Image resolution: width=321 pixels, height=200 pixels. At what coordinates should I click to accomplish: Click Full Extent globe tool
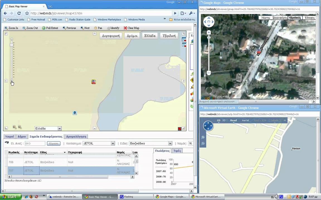(x=50, y=28)
